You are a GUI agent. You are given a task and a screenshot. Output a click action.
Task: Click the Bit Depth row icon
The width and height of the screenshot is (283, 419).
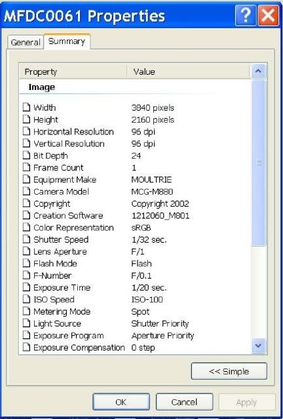coord(26,155)
